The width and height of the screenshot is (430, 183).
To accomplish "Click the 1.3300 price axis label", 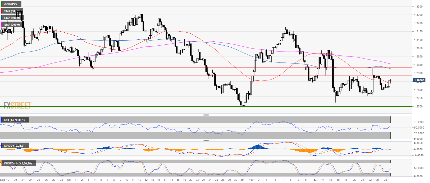I will tap(418, 7).
